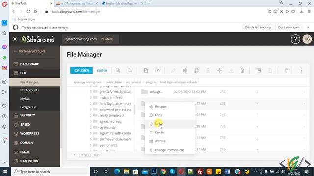Open Photoshop from the taskbar
The height and width of the screenshot is (176, 314).
[154, 172]
